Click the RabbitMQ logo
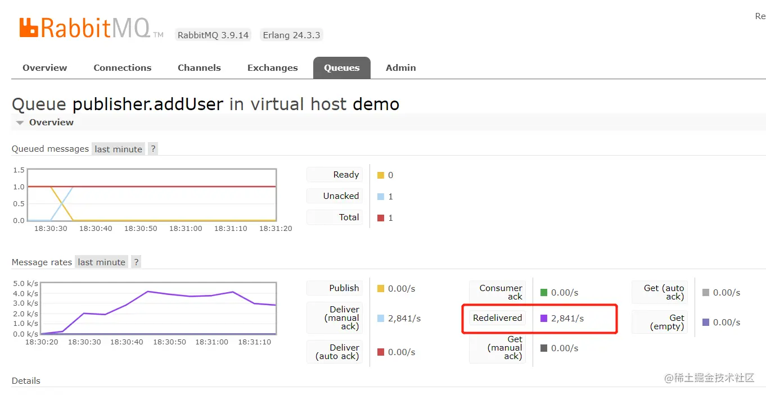The height and width of the screenshot is (395, 766). [91, 28]
